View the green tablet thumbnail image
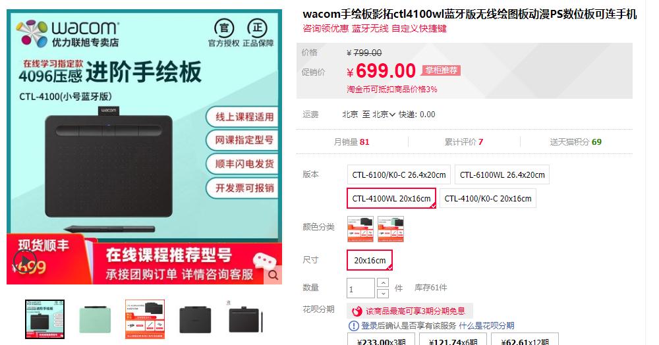The width and height of the screenshot is (659, 345). pos(95,319)
